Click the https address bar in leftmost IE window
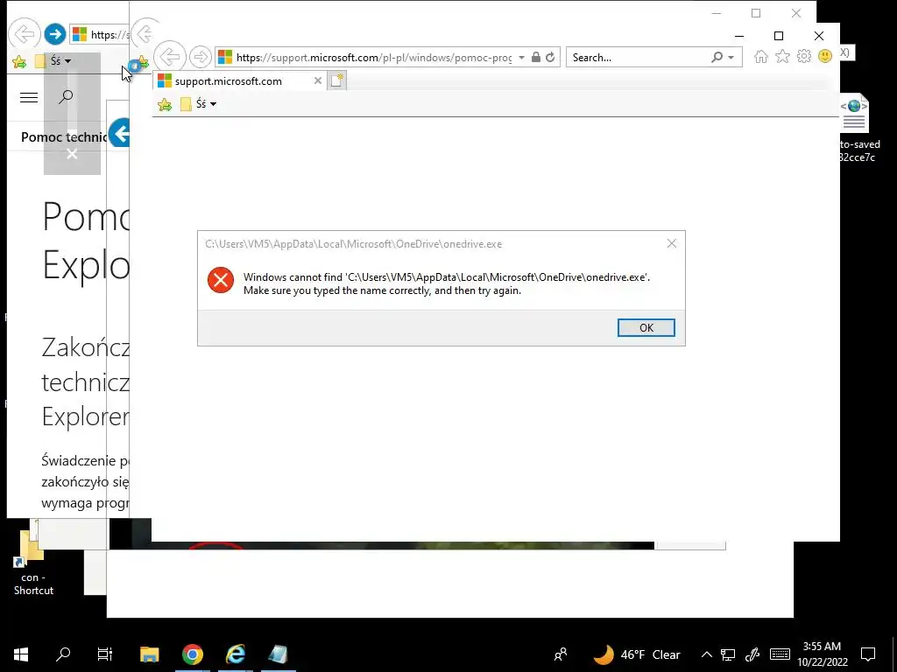 [100, 34]
